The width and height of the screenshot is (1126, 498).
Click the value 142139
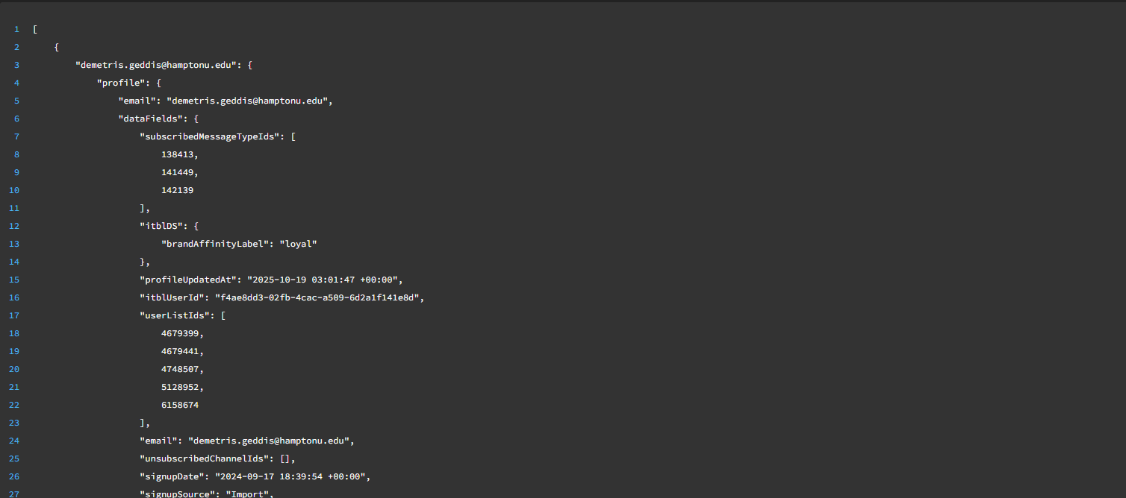pyautogui.click(x=178, y=190)
